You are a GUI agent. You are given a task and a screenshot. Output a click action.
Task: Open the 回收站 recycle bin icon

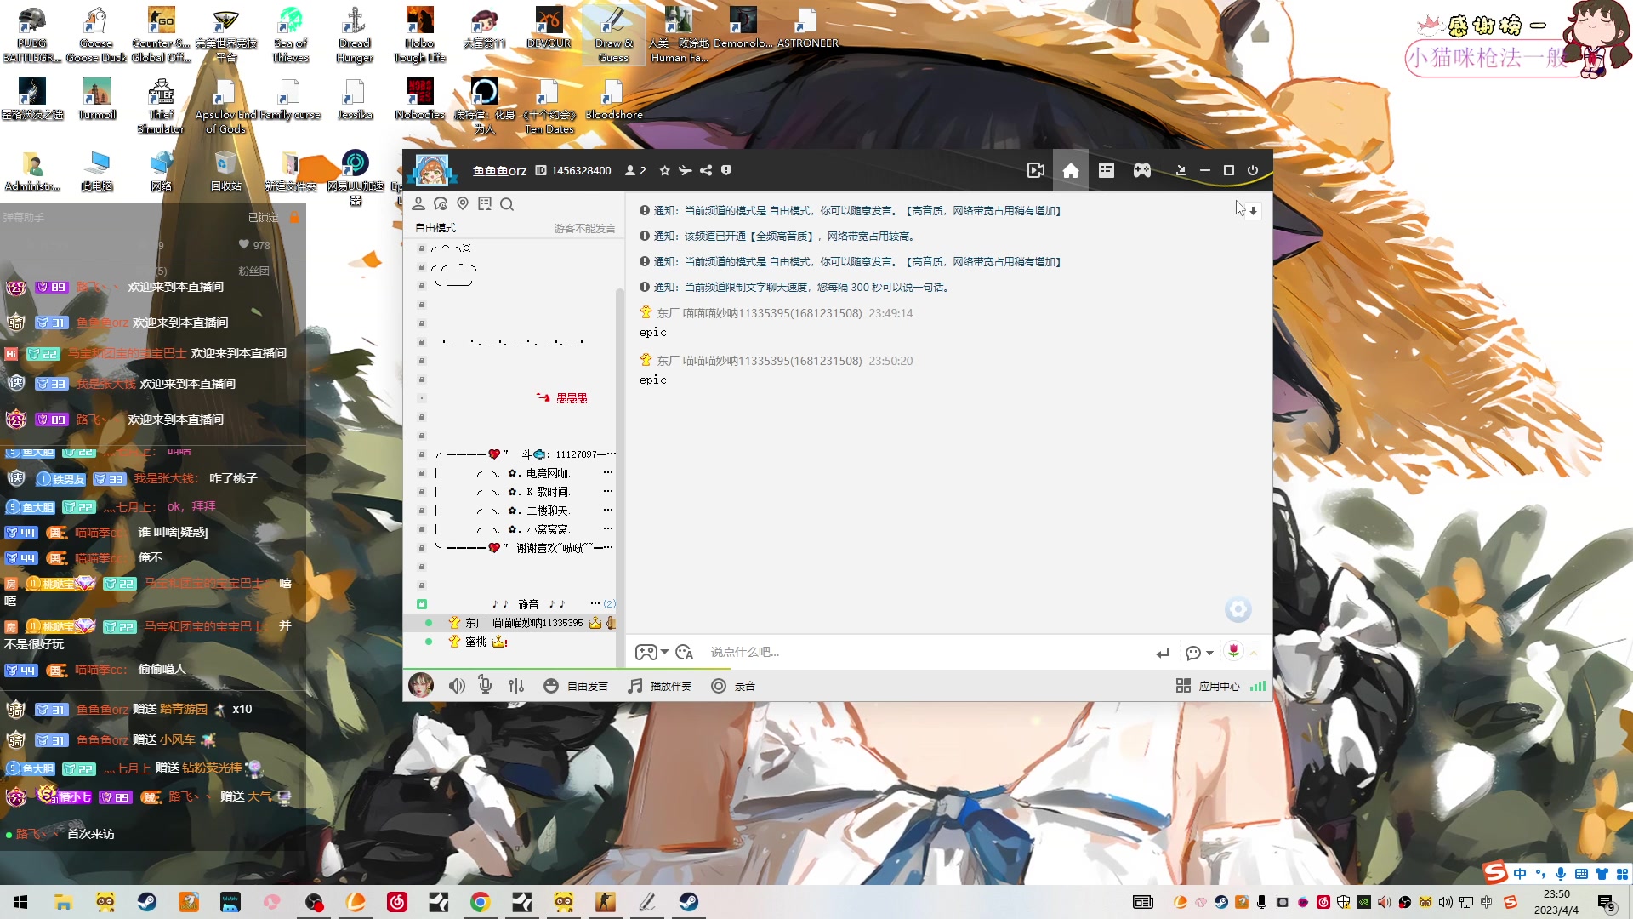click(x=225, y=170)
